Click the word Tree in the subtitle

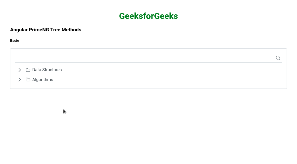(55, 30)
